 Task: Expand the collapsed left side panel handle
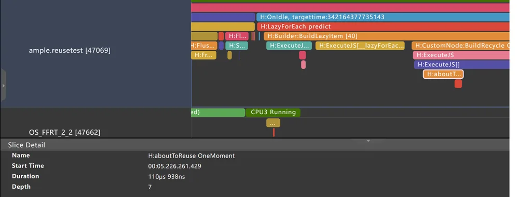click(x=3, y=85)
